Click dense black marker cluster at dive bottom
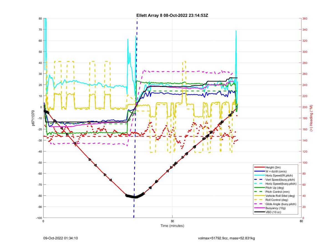The height and width of the screenshot is (245, 333). click(135, 196)
